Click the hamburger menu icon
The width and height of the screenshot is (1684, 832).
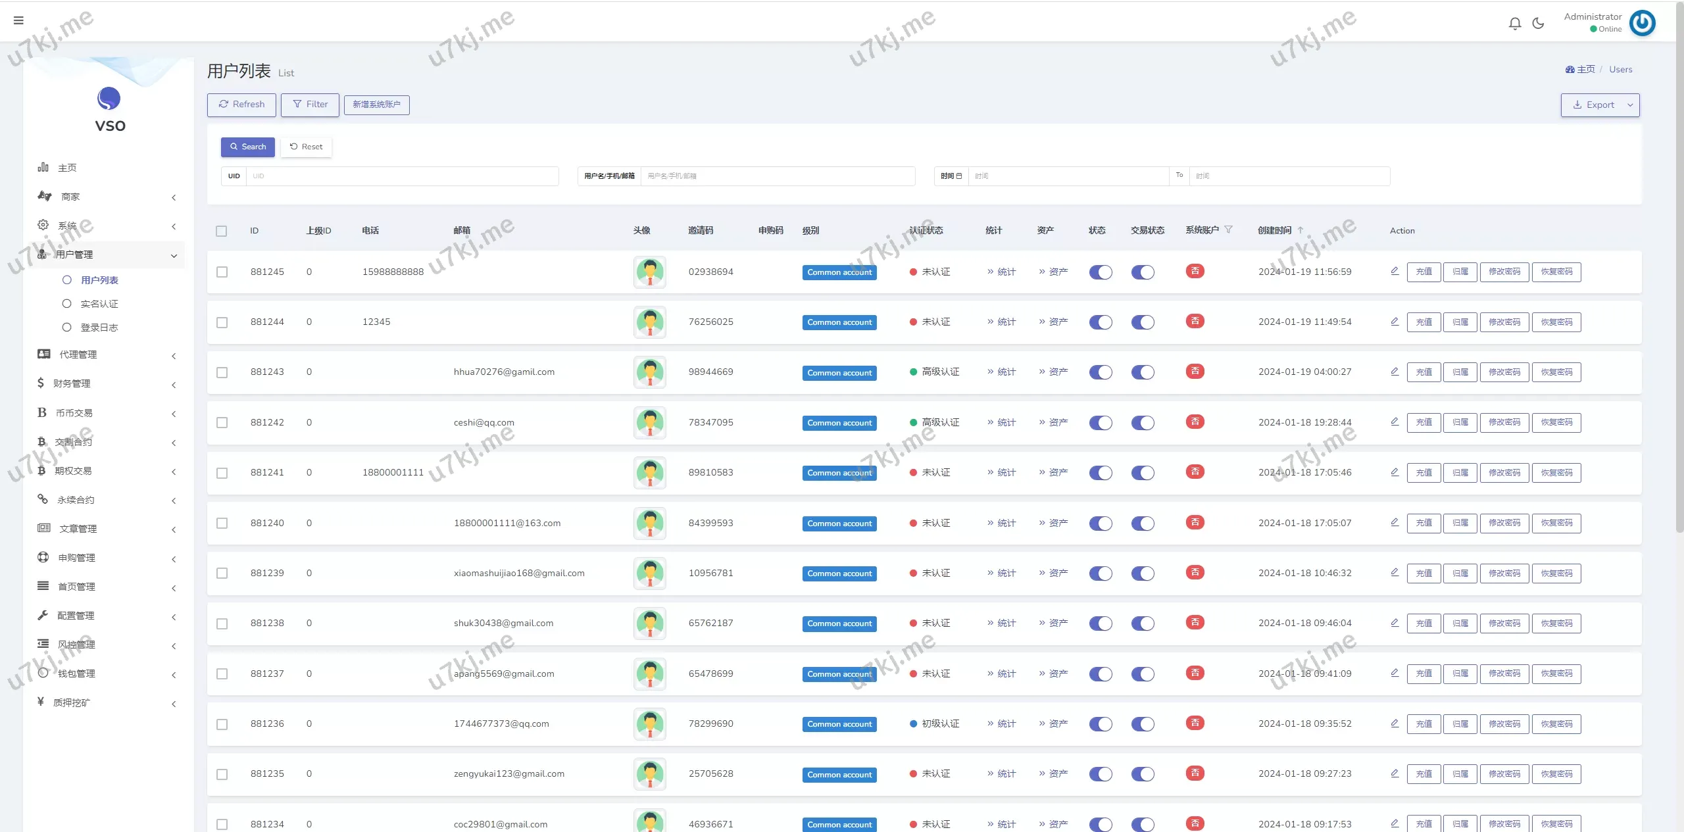pyautogui.click(x=18, y=20)
